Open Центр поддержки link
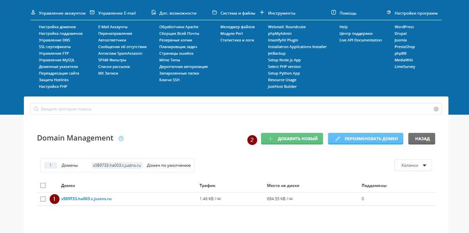 click(x=356, y=34)
